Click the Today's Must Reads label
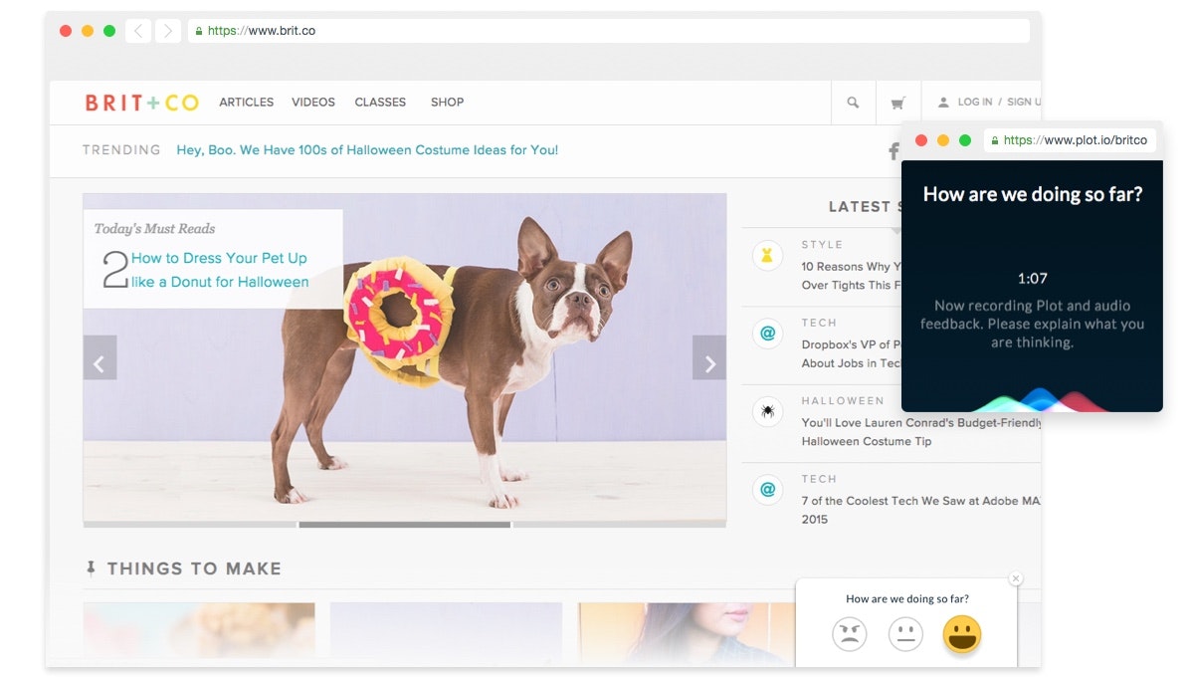 pyautogui.click(x=154, y=228)
